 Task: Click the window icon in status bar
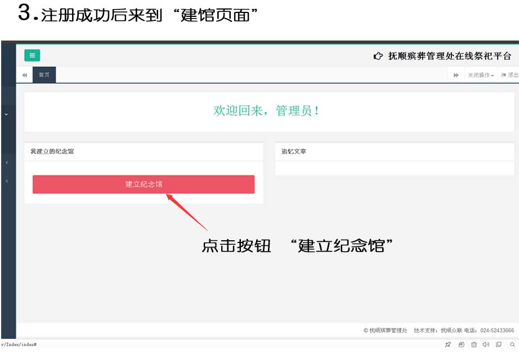click(499, 344)
